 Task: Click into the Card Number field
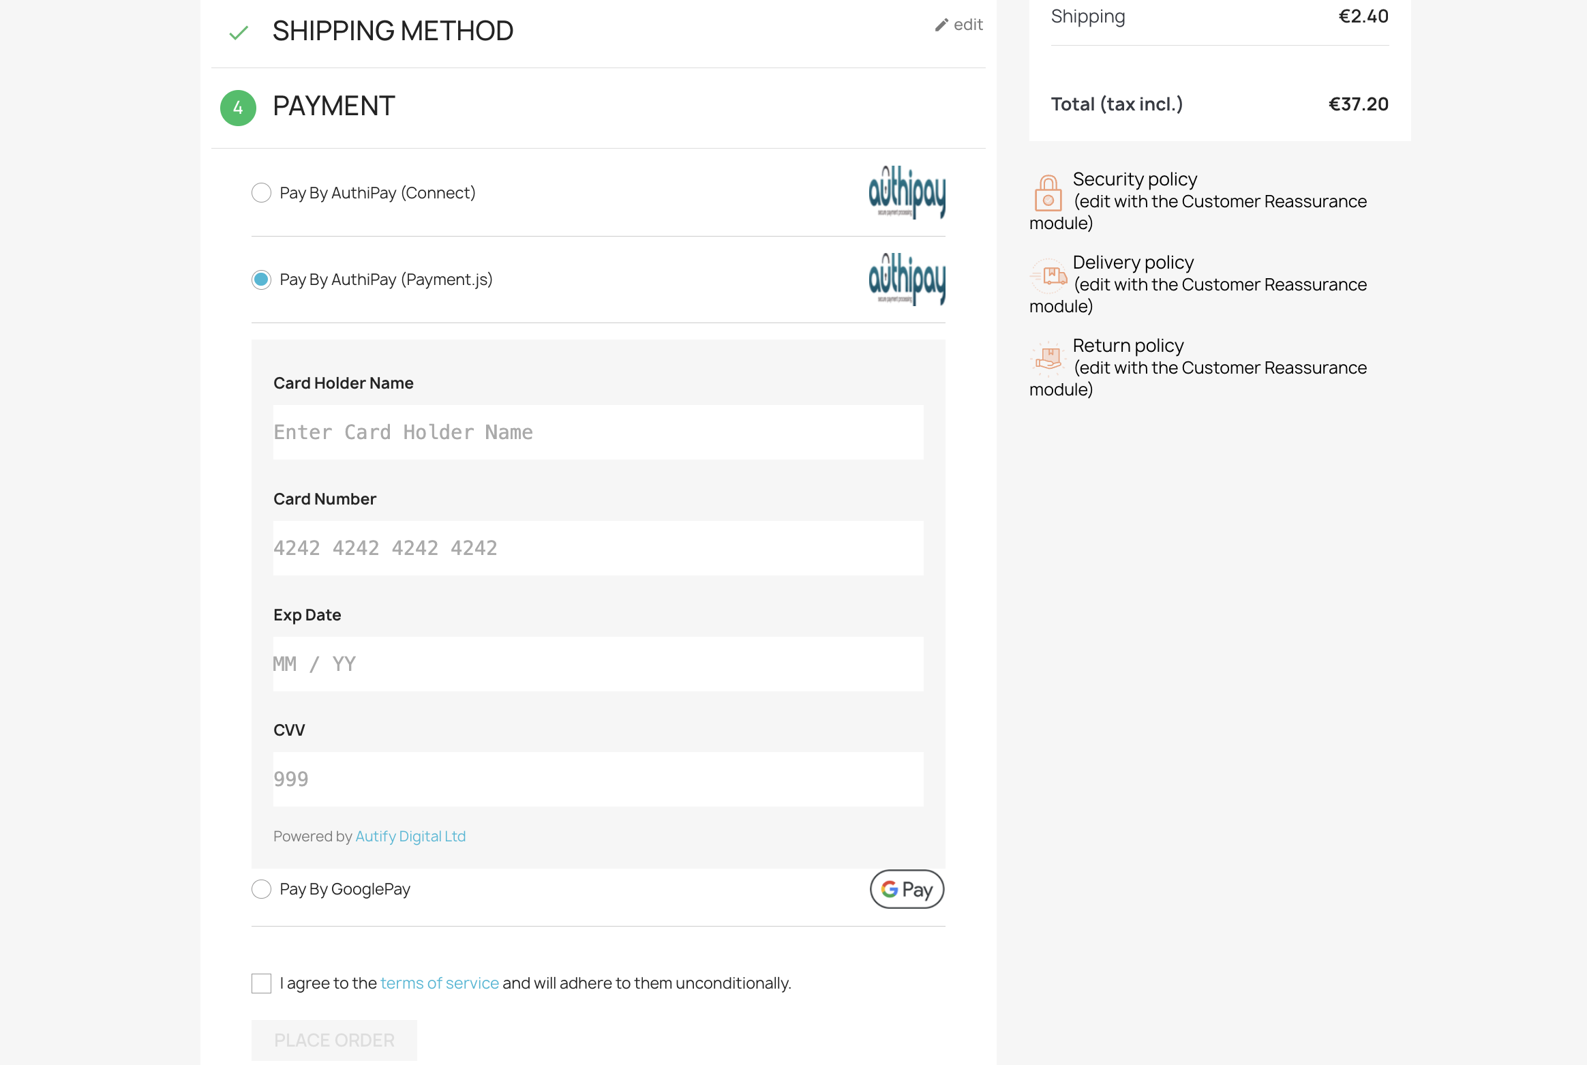[x=598, y=548]
